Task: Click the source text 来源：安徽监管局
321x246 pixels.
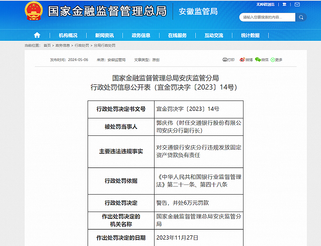Action: click(x=111, y=60)
